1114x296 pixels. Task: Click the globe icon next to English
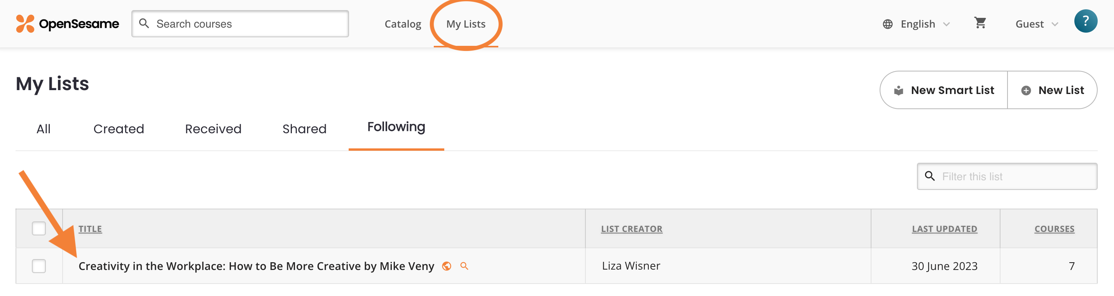[x=888, y=24]
